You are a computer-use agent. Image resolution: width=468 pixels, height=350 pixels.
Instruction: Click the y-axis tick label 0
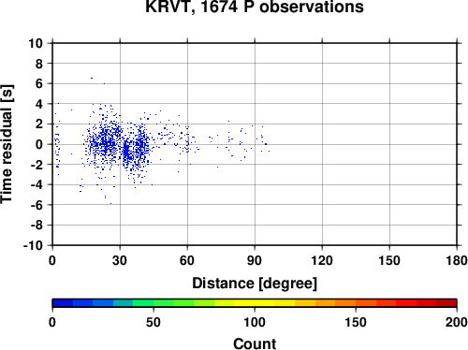click(x=39, y=144)
